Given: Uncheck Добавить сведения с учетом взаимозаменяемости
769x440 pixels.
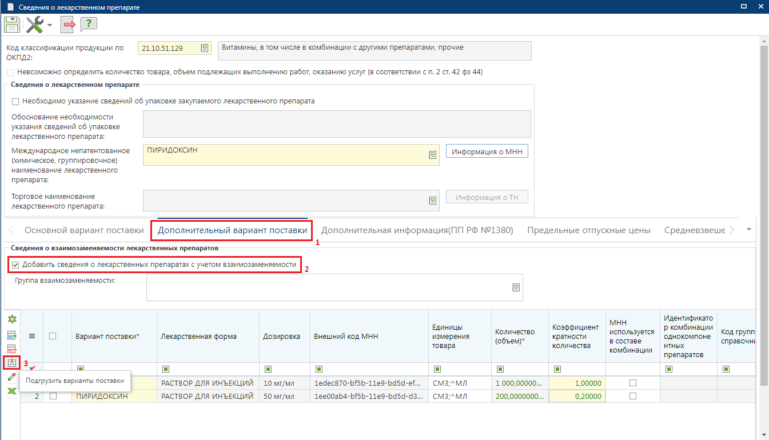Looking at the screenshot, I should coord(15,265).
